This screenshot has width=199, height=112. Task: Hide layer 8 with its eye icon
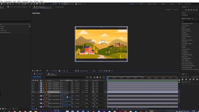[32, 85]
